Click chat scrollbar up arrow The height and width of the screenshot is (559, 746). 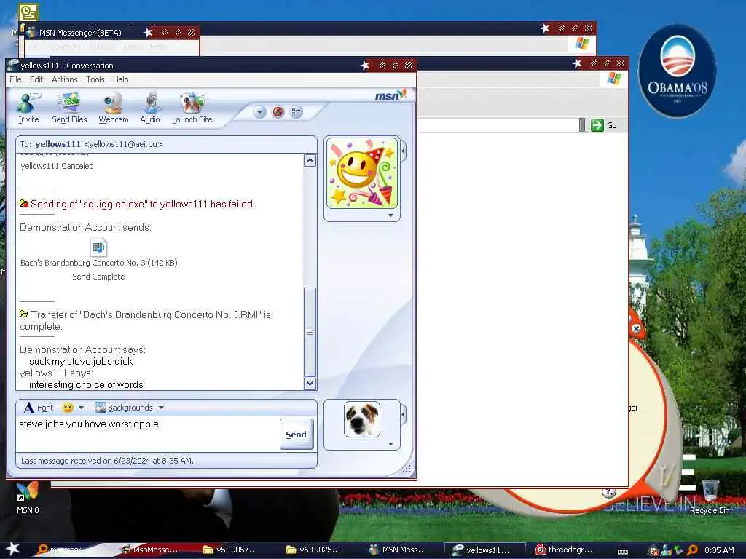point(310,161)
